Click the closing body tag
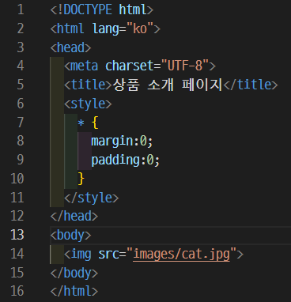291x302 pixels. point(74,273)
